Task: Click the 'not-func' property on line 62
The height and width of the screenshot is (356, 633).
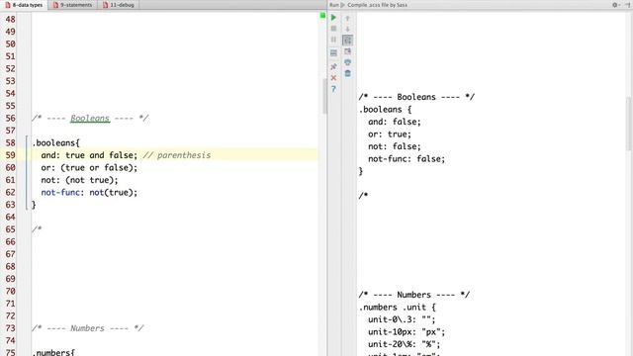Action: 60,193
